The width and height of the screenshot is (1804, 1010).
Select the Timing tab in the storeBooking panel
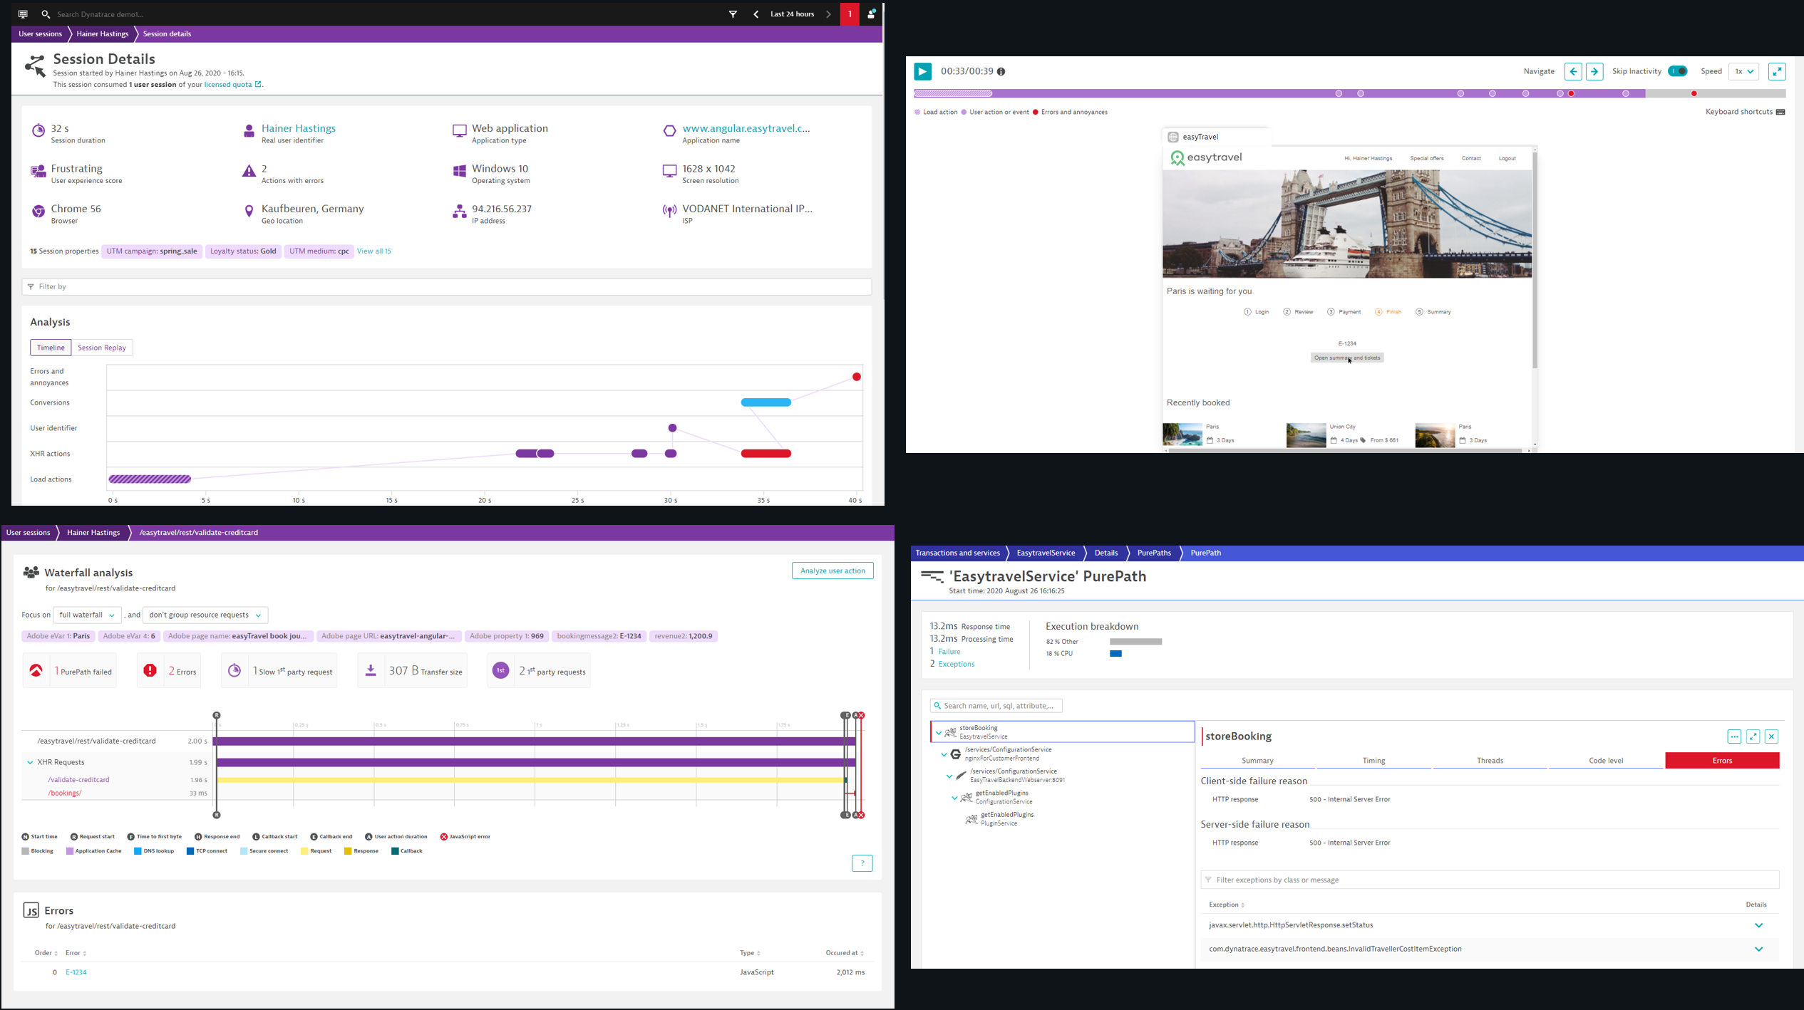coord(1373,760)
